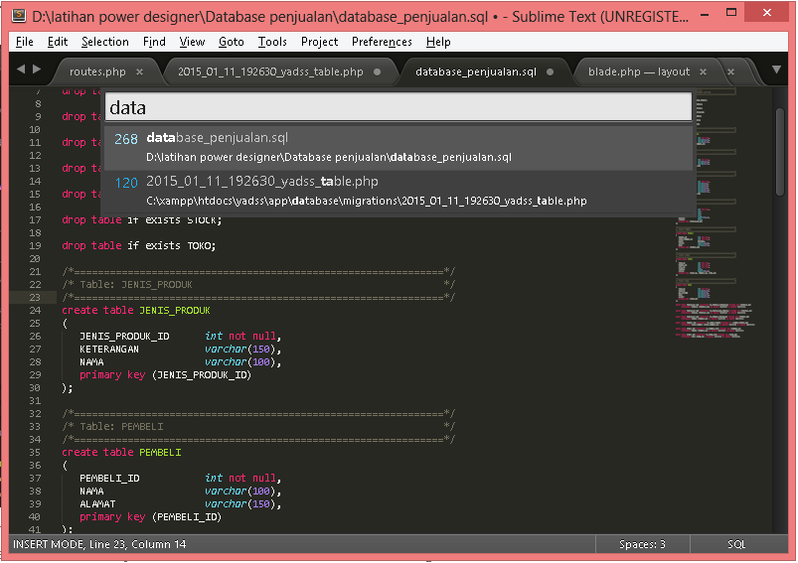Open the Project menu
798x563 pixels.
pos(319,42)
